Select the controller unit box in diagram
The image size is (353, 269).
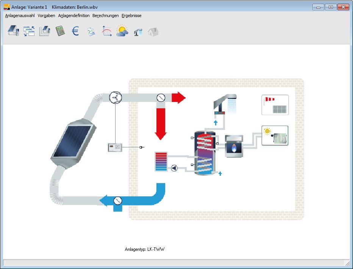115,147
